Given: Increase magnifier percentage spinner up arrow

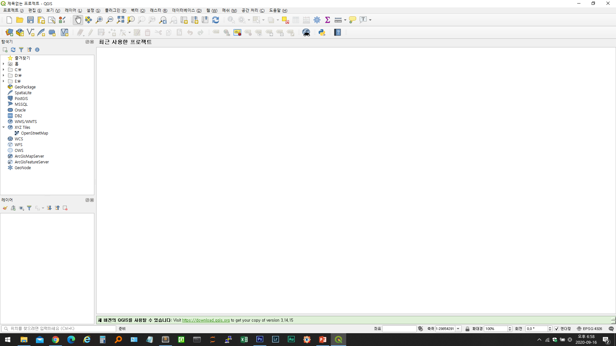Looking at the screenshot, I should click(510, 327).
